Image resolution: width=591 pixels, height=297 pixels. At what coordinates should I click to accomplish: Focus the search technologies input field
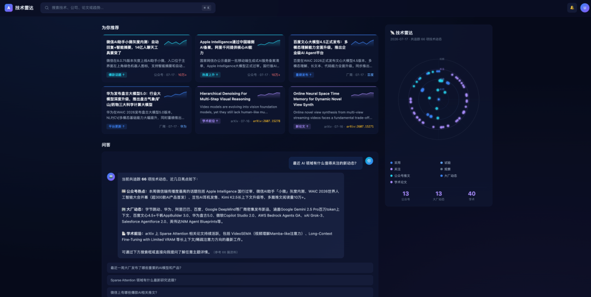click(128, 8)
